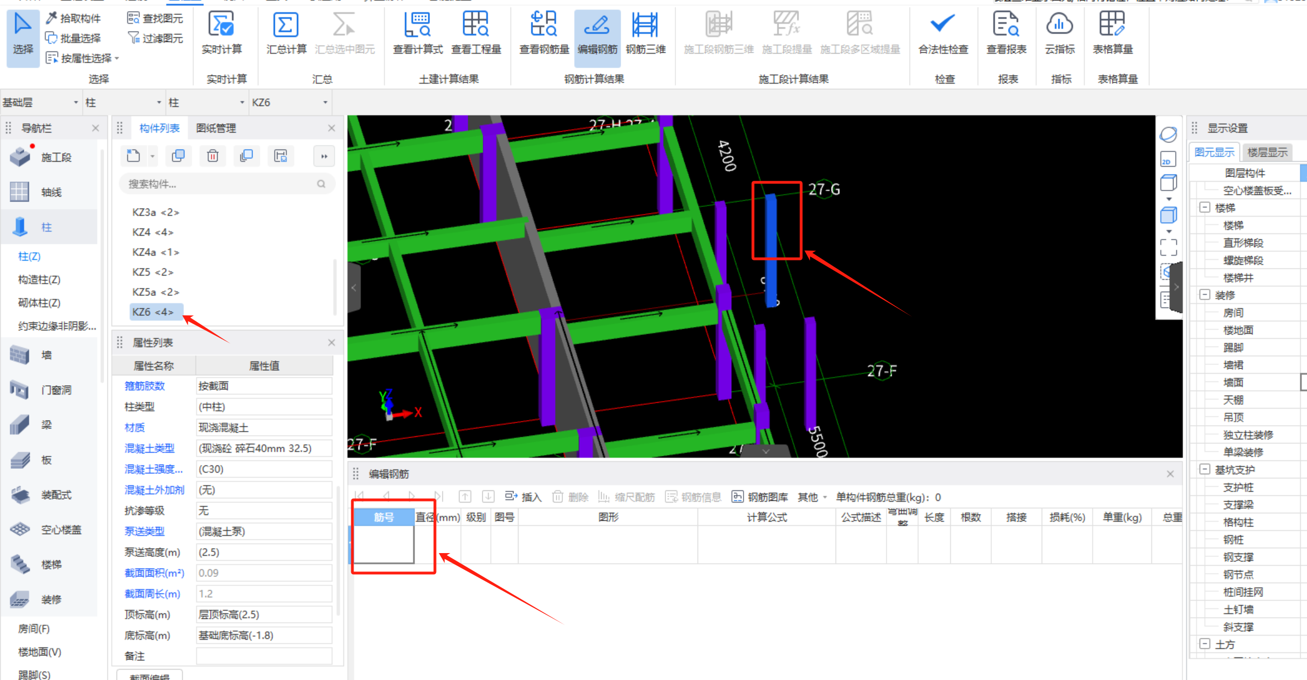Click the fit-to-screen bracket icon

pos(1168,247)
